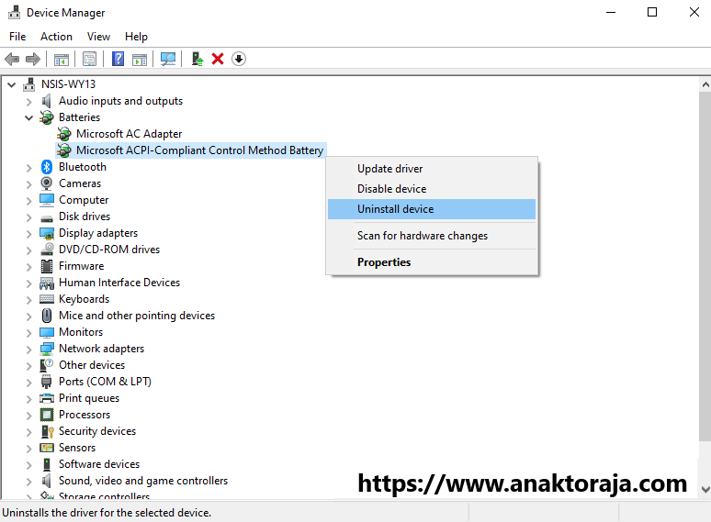Select the Disk drives label
The width and height of the screenshot is (711, 522).
pyautogui.click(x=85, y=217)
